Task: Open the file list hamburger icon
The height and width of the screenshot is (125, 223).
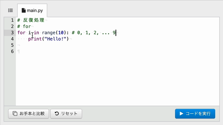Action: pyautogui.click(x=10, y=10)
